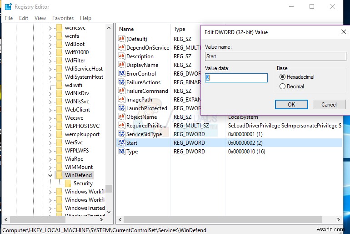This screenshot has height=234, width=350.
Task: Click the icon next to DependOnService
Action: click(122, 47)
